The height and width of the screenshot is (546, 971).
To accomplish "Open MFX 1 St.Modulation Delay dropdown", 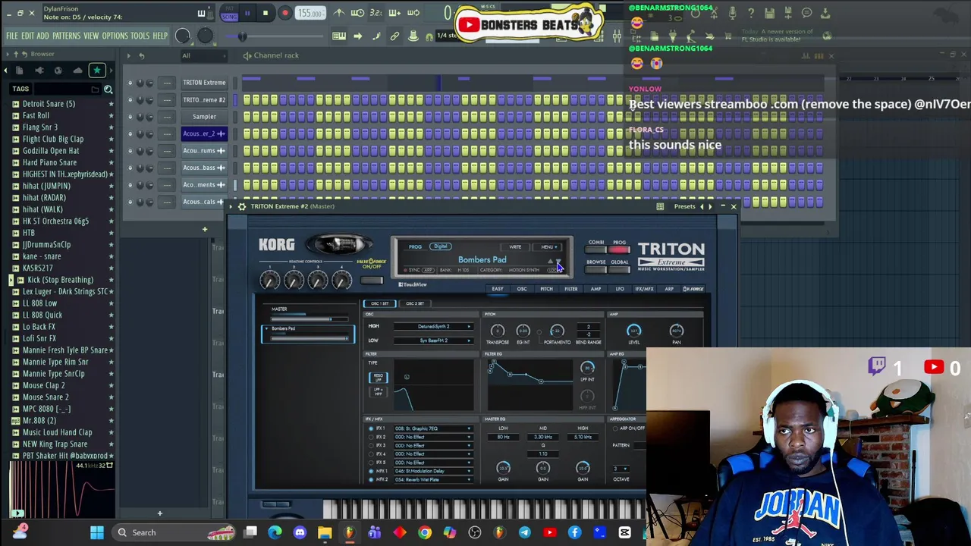I will [433, 471].
